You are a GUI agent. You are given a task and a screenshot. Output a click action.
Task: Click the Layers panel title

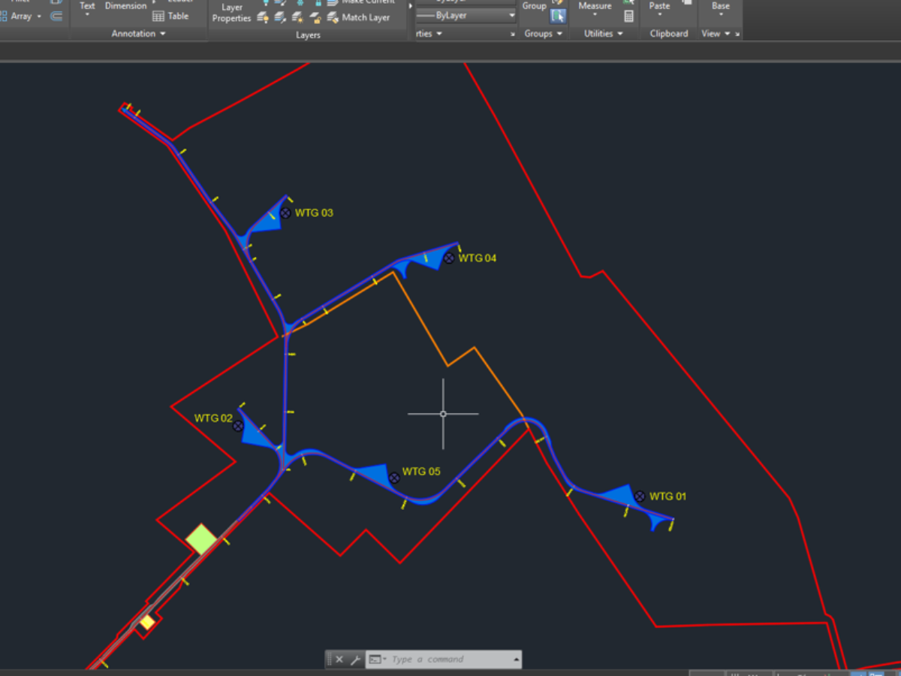pos(308,35)
